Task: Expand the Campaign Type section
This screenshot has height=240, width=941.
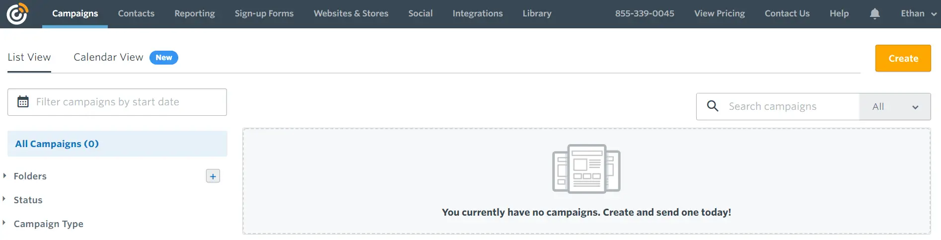Action: pyautogui.click(x=48, y=224)
